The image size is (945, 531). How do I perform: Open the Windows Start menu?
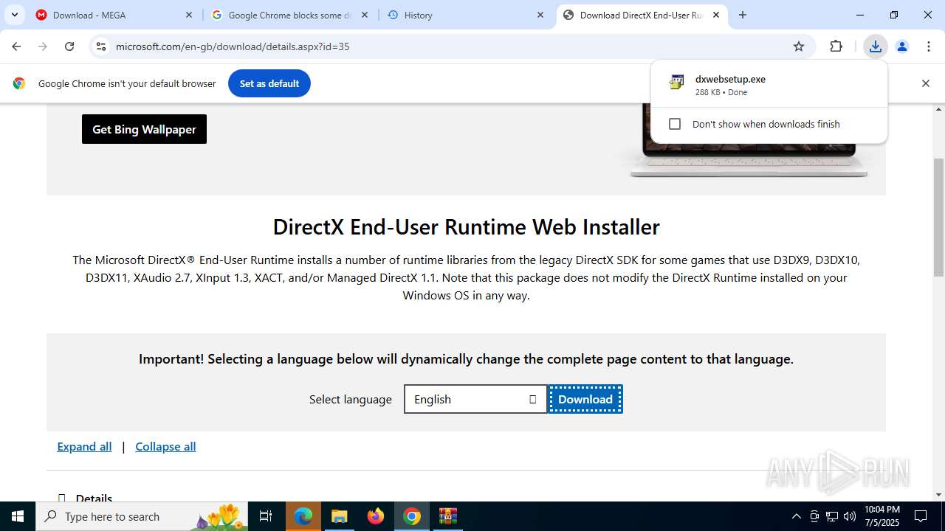(x=18, y=516)
